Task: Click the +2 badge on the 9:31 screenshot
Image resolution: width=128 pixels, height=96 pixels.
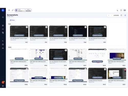Action: pos(46,27)
